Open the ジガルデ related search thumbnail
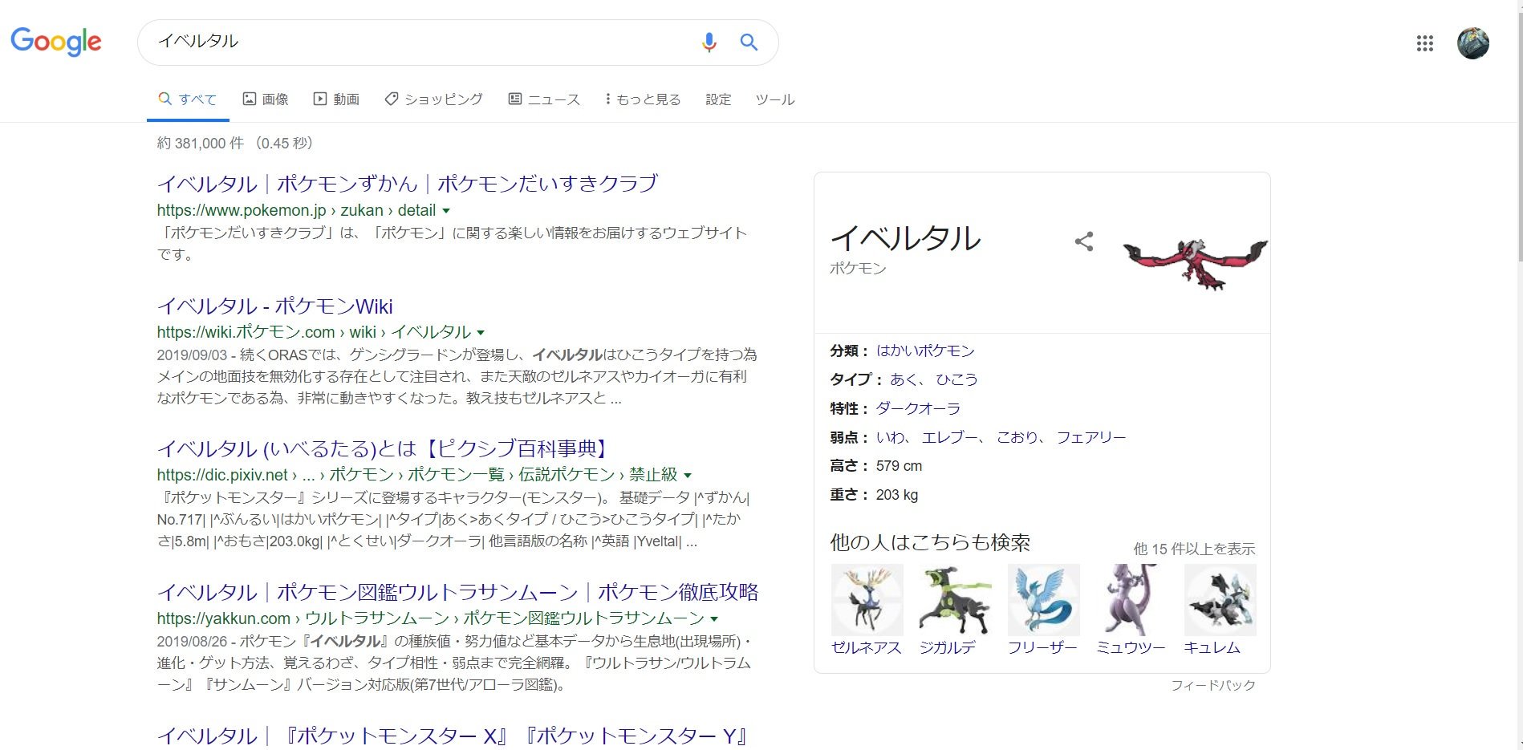This screenshot has width=1523, height=750. [x=956, y=600]
